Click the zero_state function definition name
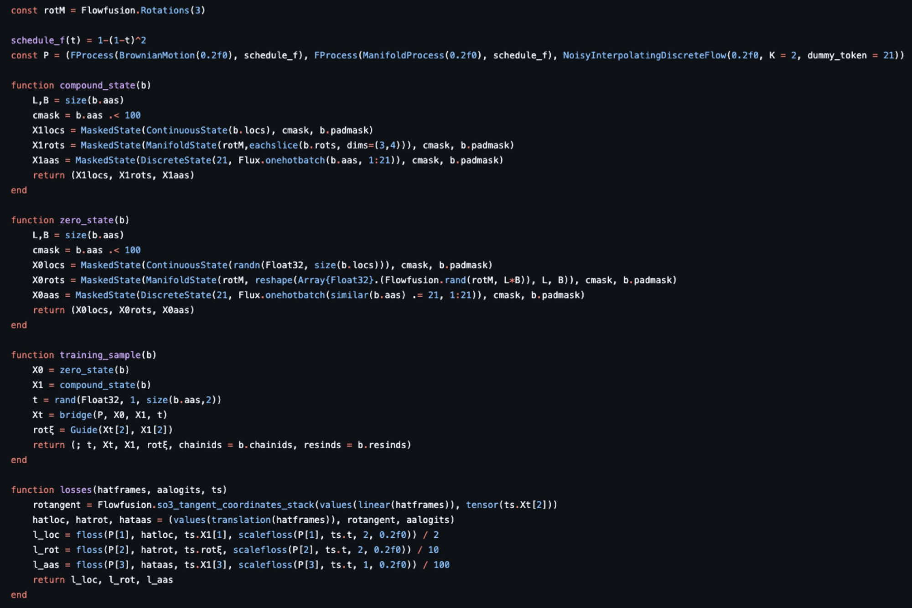Screen dimensions: 912x608 coord(87,220)
